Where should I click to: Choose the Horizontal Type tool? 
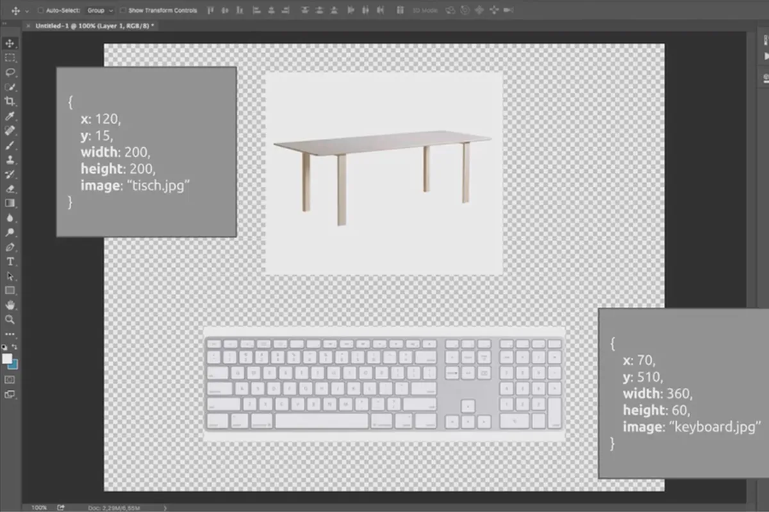[10, 261]
